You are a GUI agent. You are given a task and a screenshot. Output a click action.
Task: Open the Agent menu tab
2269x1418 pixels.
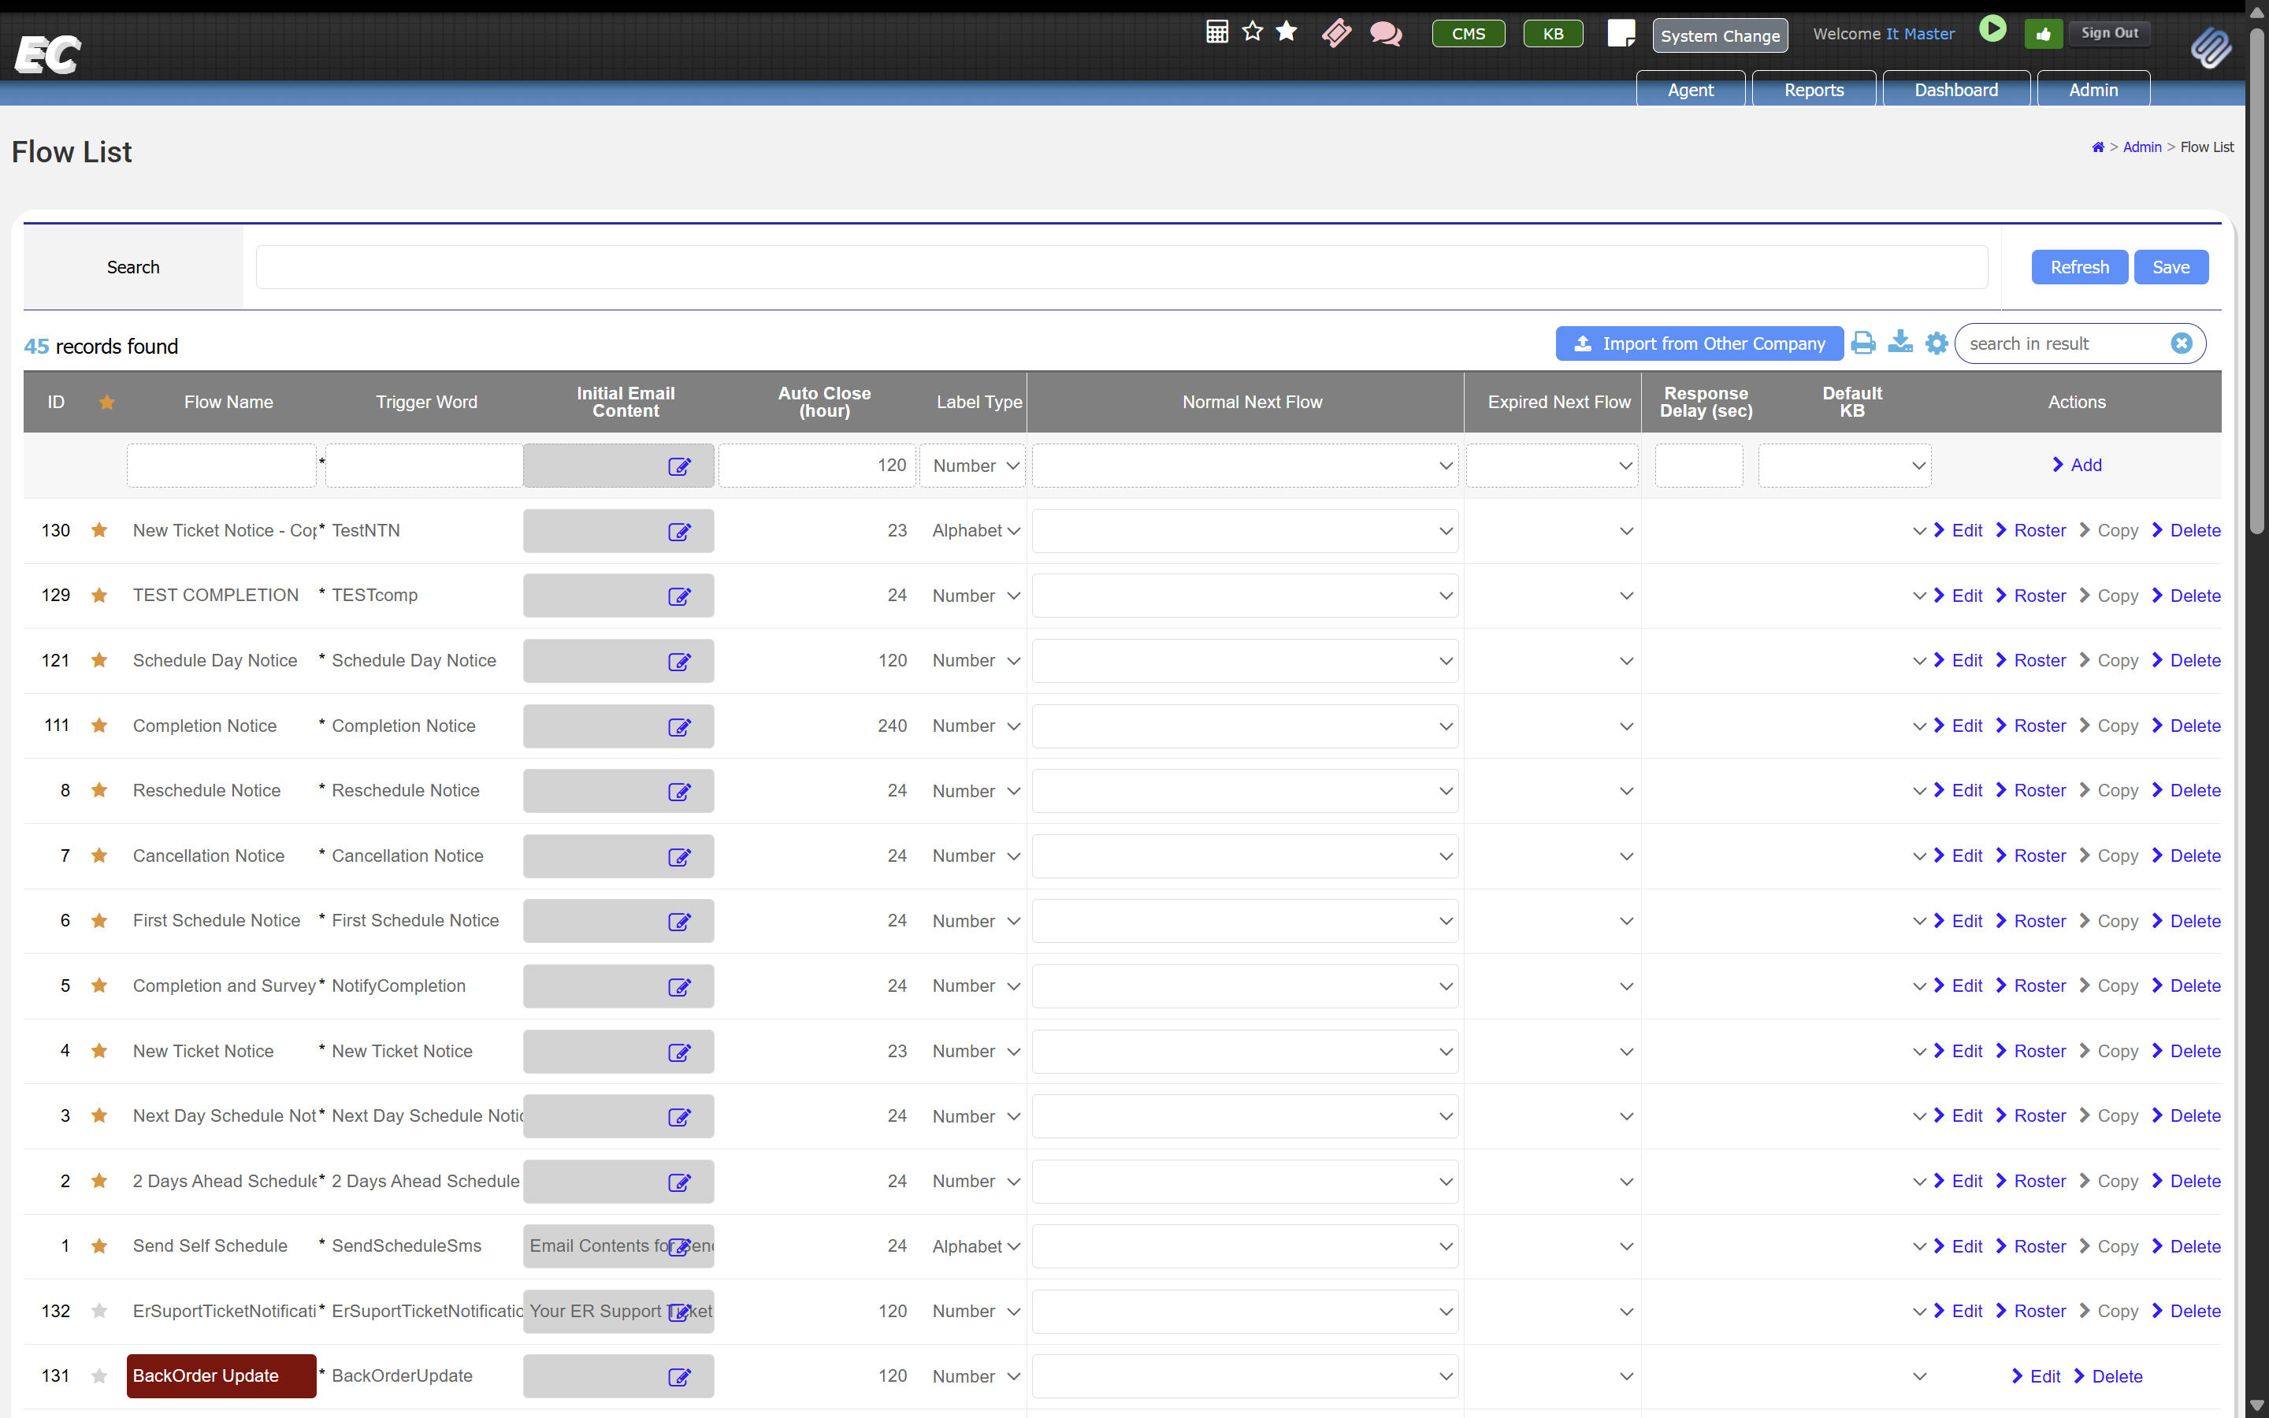(1691, 90)
